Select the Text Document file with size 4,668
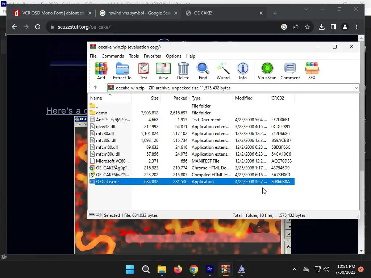 pyautogui.click(x=191, y=119)
